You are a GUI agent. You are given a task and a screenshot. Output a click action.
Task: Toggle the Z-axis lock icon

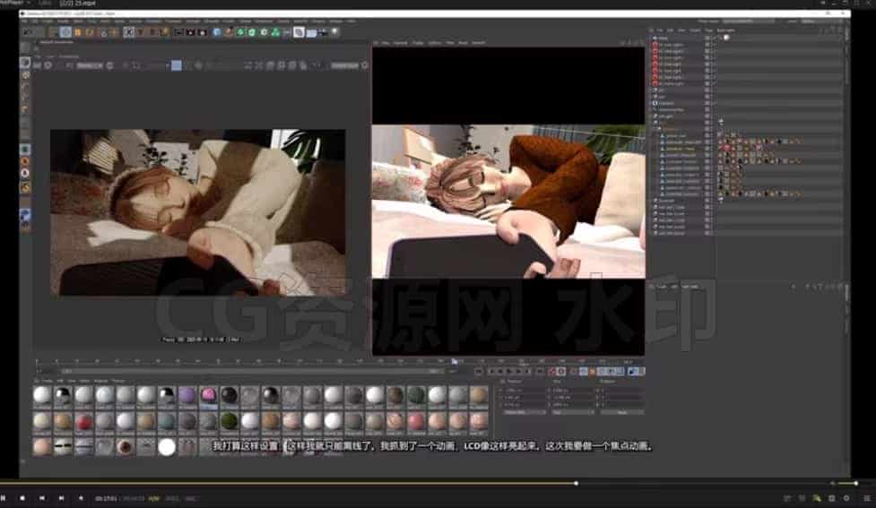tap(153, 32)
